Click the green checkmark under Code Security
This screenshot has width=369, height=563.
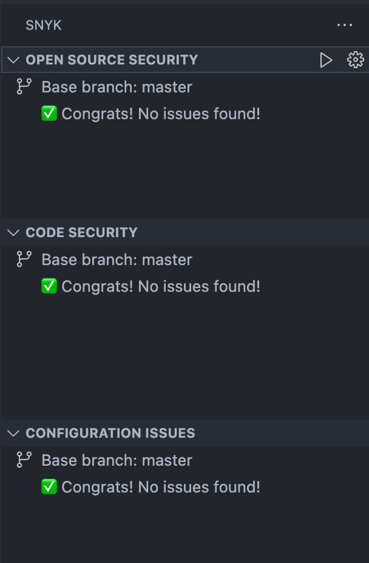point(49,286)
